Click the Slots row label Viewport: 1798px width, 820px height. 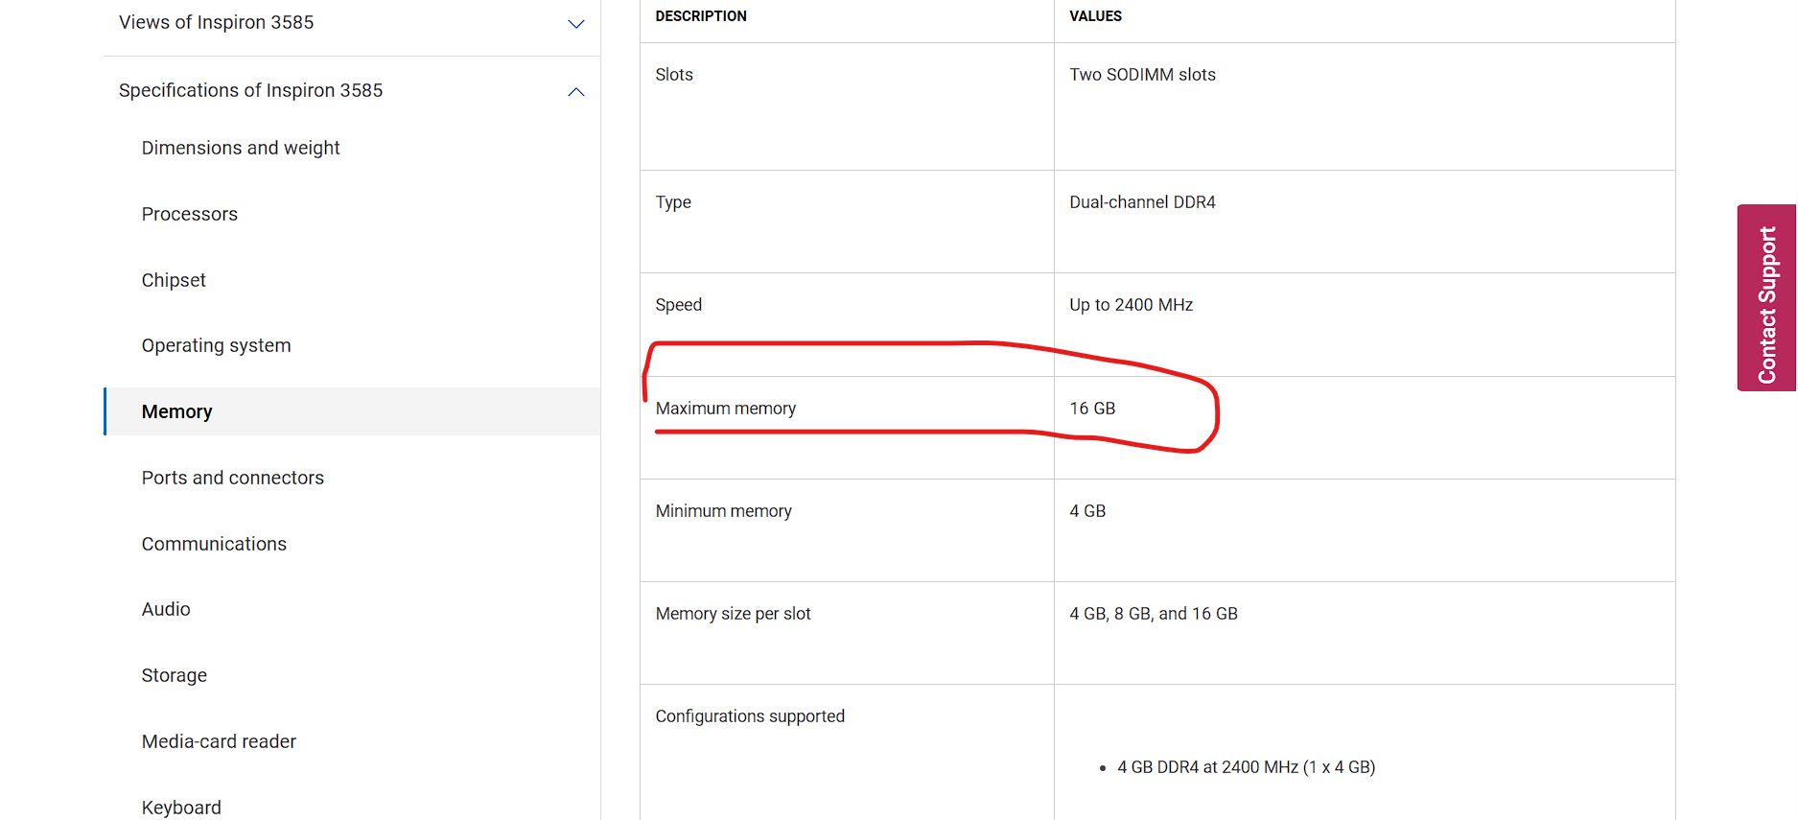pyautogui.click(x=674, y=75)
